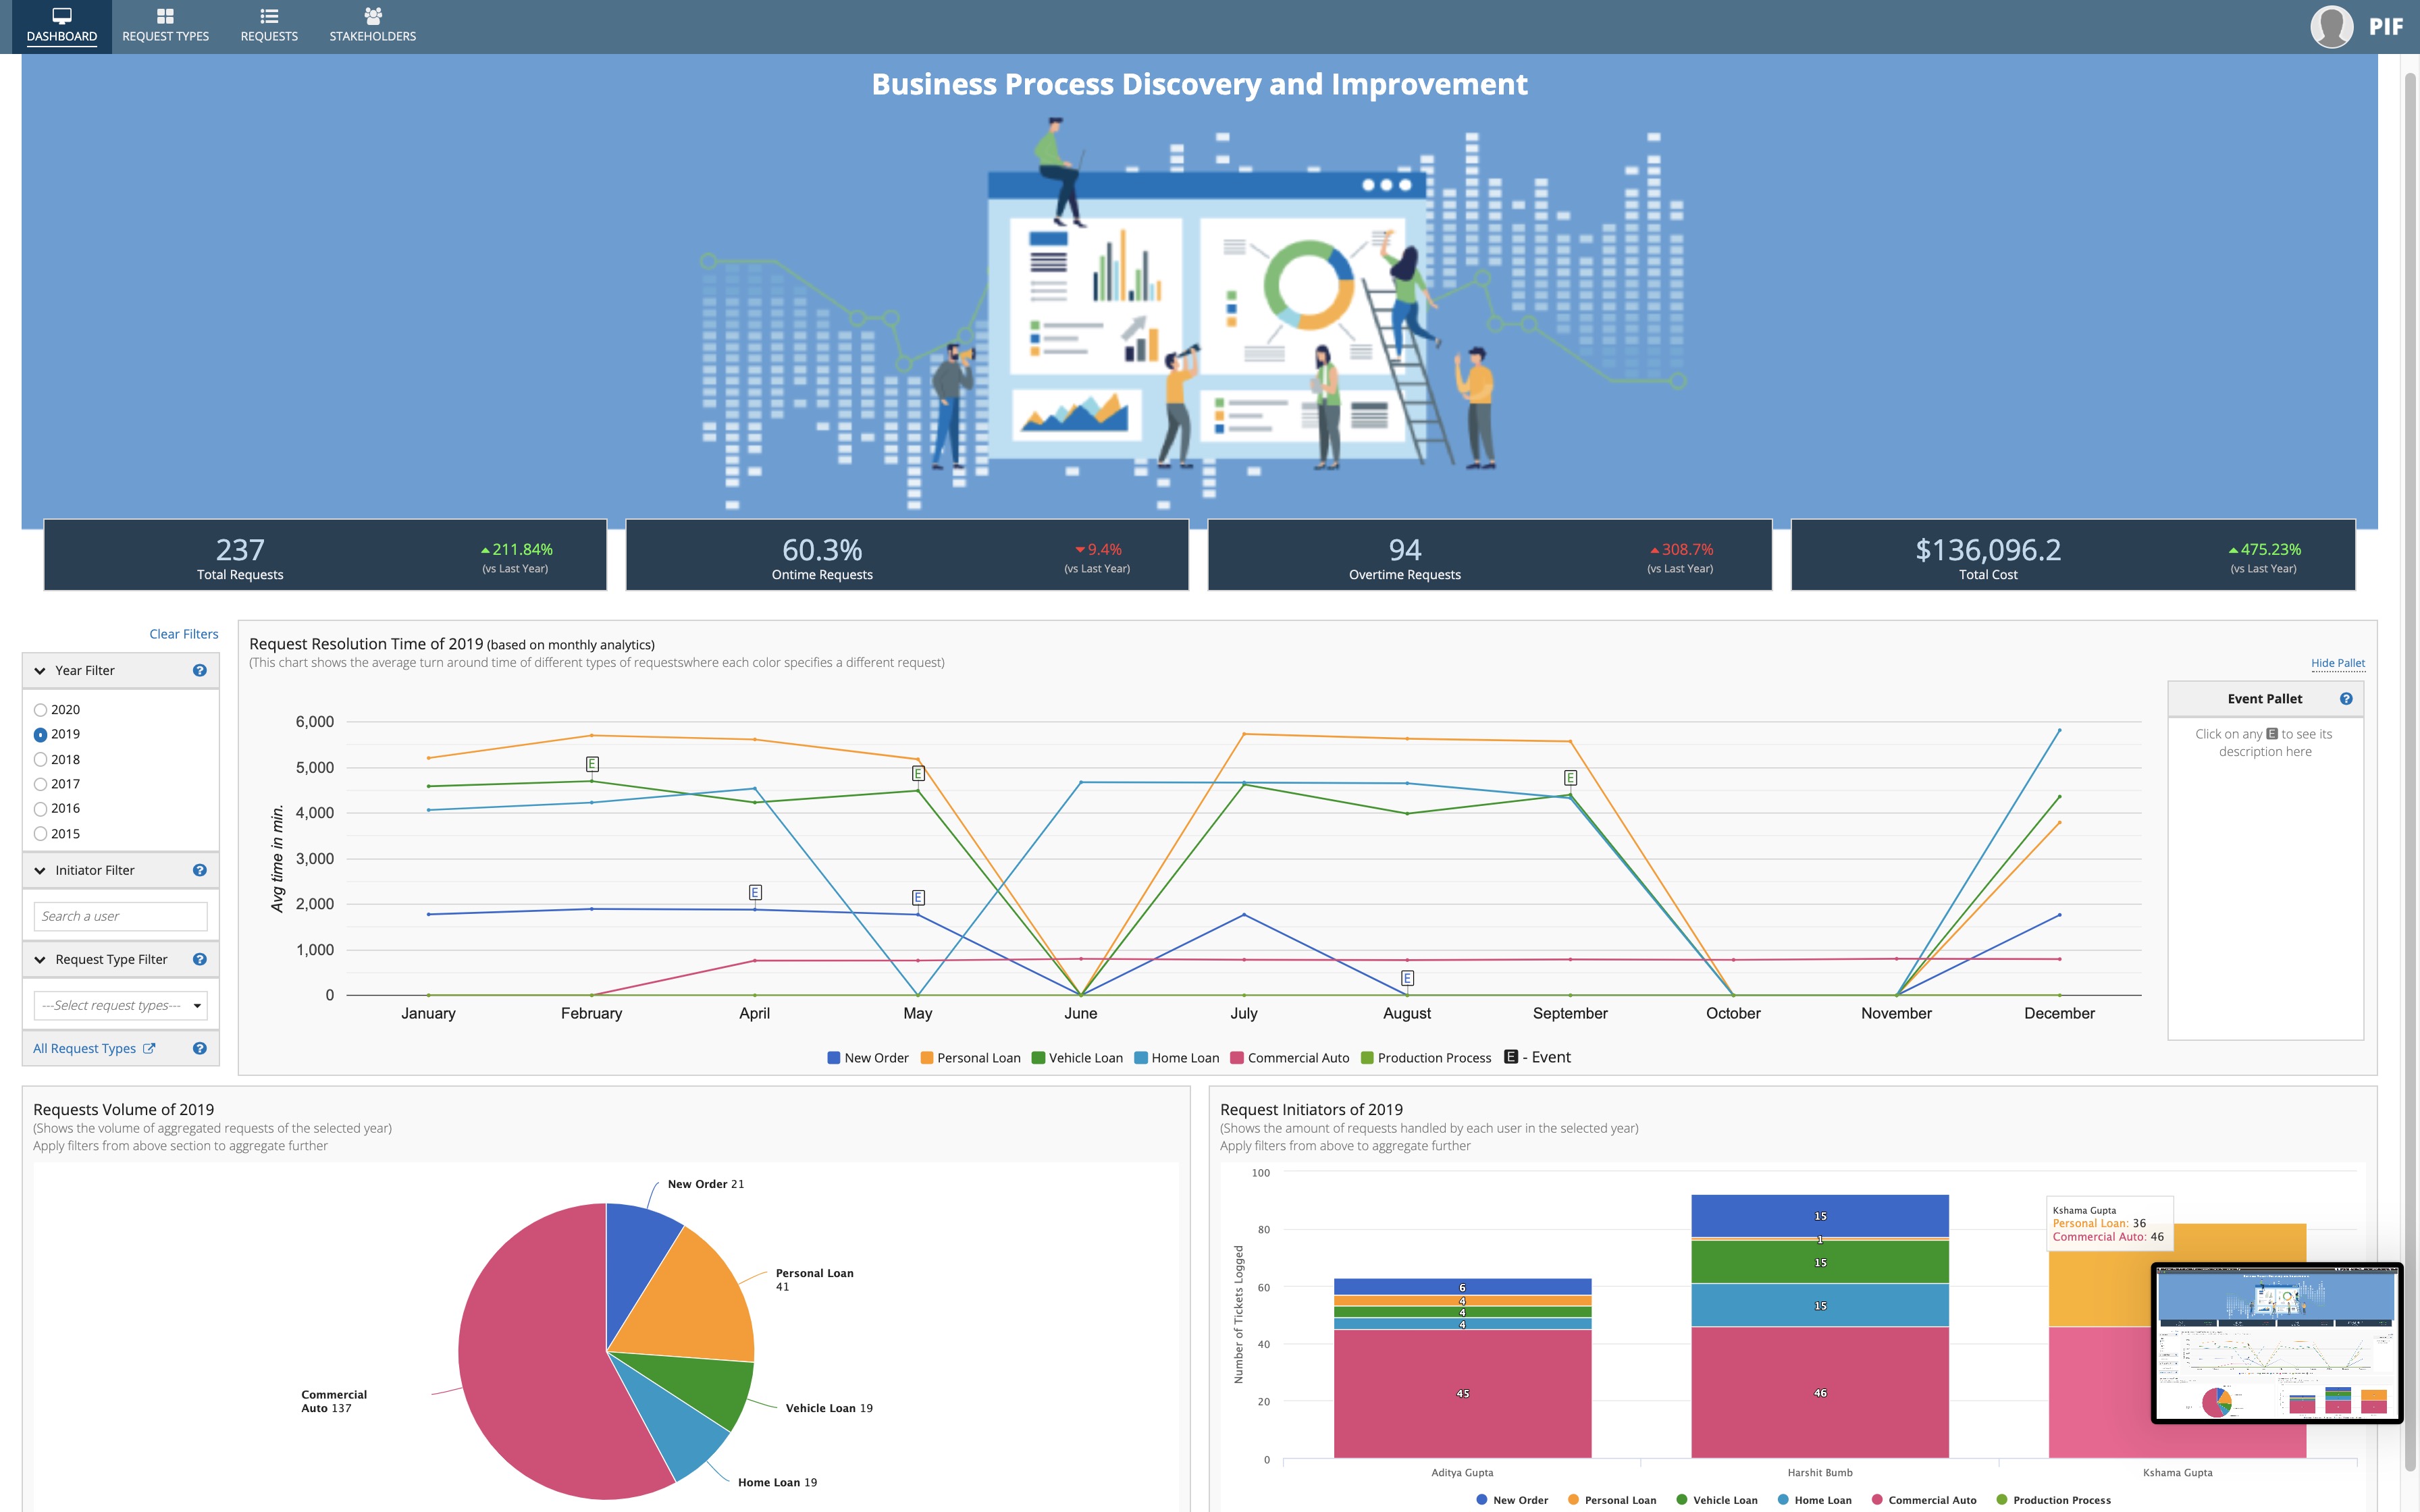Open the Select request types dropdown

tap(120, 1005)
